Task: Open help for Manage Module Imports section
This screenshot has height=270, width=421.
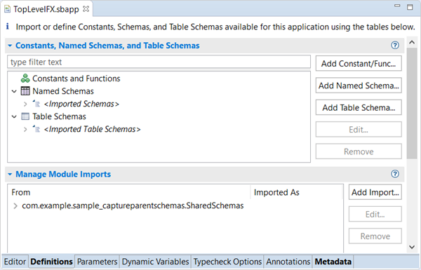Action: point(394,174)
